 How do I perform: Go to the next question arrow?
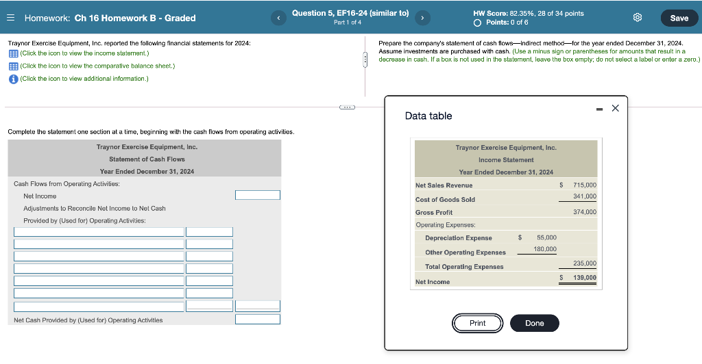click(422, 18)
